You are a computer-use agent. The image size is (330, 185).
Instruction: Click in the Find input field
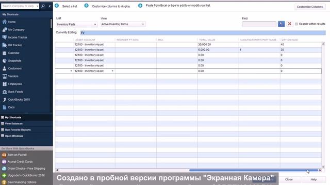pyautogui.click(x=259, y=24)
